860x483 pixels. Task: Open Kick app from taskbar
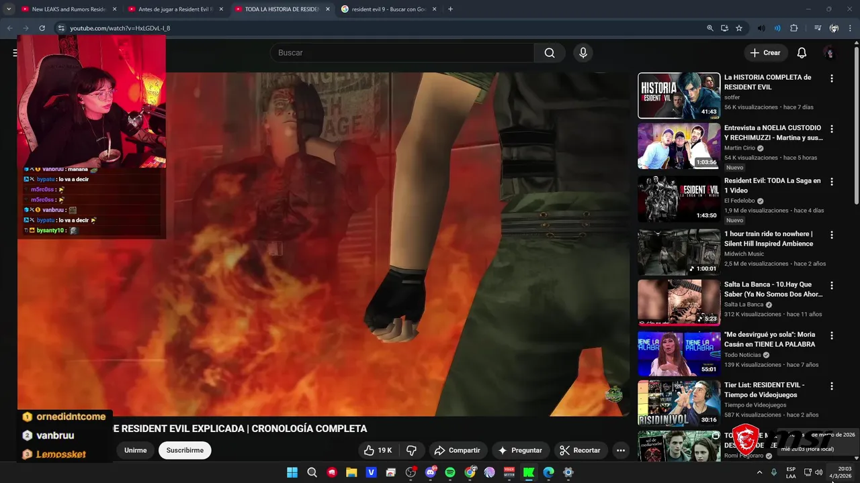529,472
